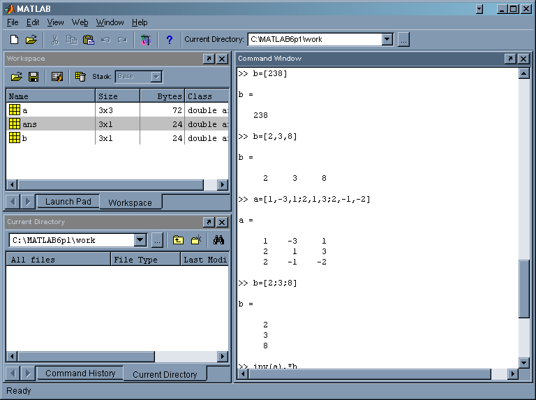This screenshot has width=536, height=400.
Task: Undock the Workspace panel
Action: 209,59
